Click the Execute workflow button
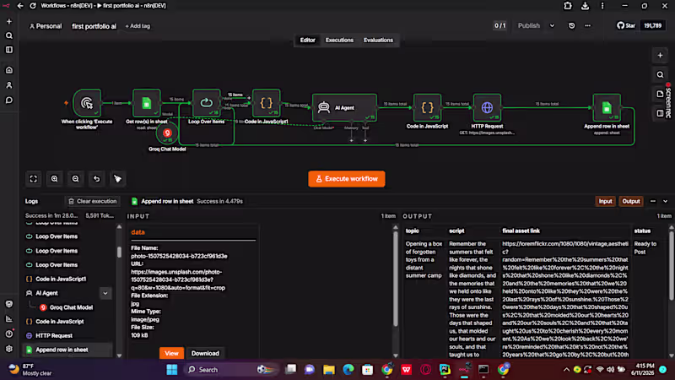 [x=347, y=179]
